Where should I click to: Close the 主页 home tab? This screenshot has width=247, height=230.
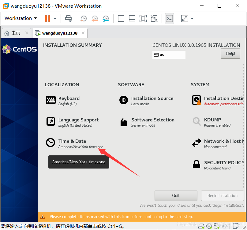coord(27,33)
